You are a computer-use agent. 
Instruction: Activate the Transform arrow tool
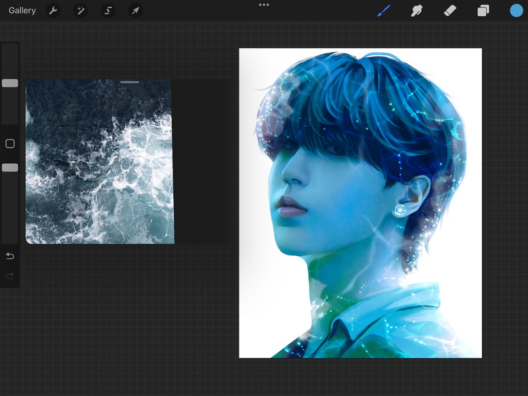[x=136, y=11]
